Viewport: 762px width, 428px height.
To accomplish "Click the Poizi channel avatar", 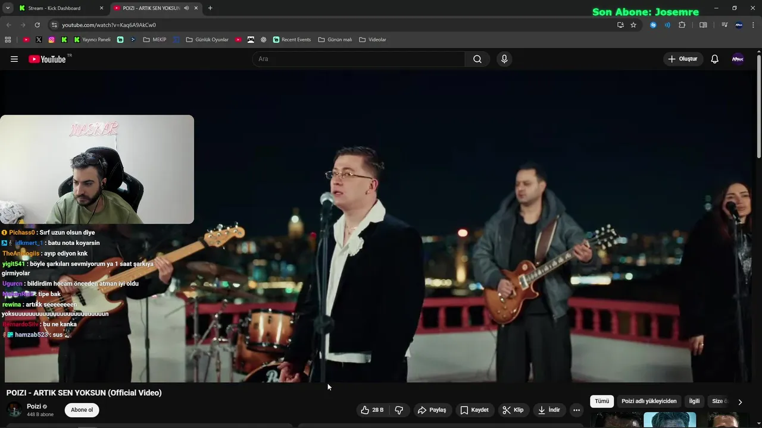I will 15,410.
